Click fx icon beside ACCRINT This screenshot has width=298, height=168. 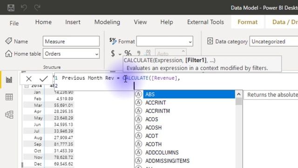(139, 103)
